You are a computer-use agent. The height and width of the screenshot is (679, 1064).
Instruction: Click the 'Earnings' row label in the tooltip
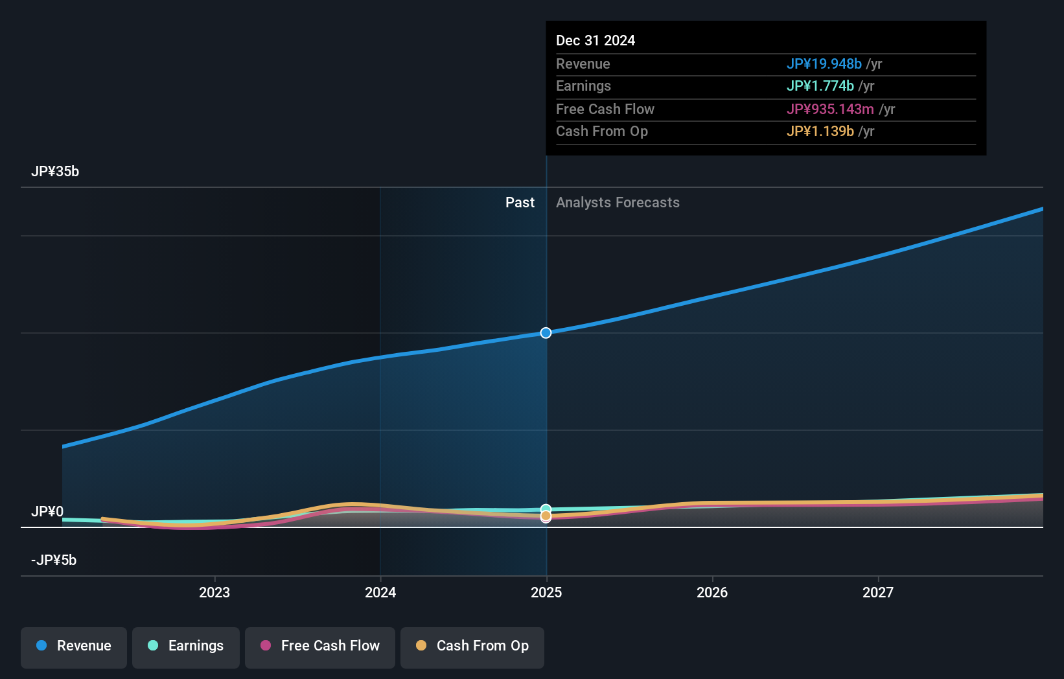point(583,86)
